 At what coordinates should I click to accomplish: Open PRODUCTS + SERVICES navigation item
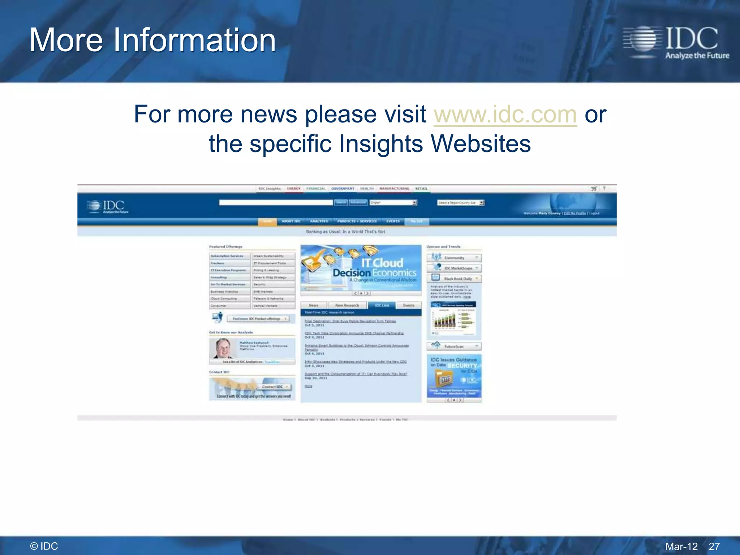coord(357,221)
